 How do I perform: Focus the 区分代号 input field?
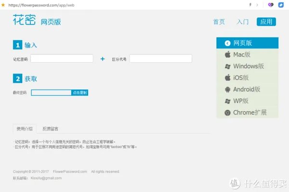tap(161, 59)
